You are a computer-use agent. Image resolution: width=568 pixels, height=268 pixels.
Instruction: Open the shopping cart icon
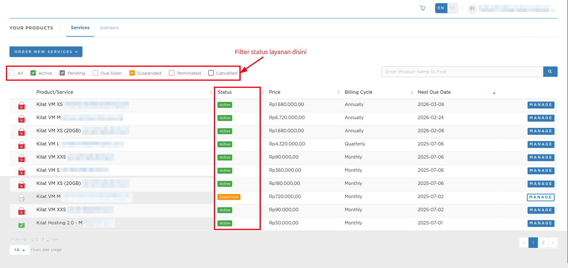[x=422, y=8]
